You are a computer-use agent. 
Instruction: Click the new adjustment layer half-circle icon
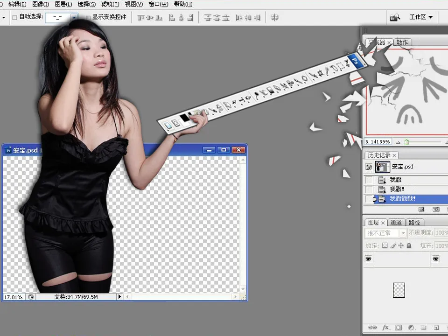point(411,328)
